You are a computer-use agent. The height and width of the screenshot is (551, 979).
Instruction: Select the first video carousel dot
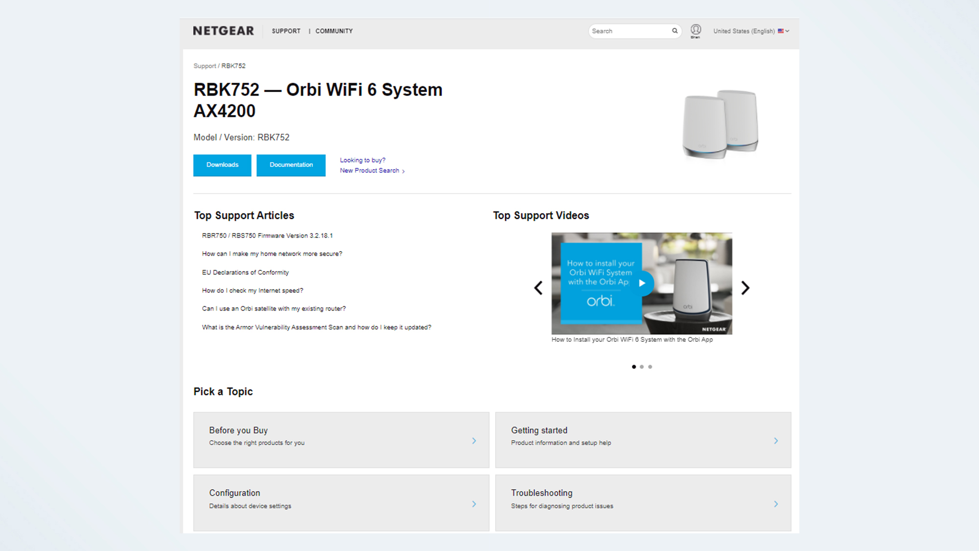(x=634, y=367)
